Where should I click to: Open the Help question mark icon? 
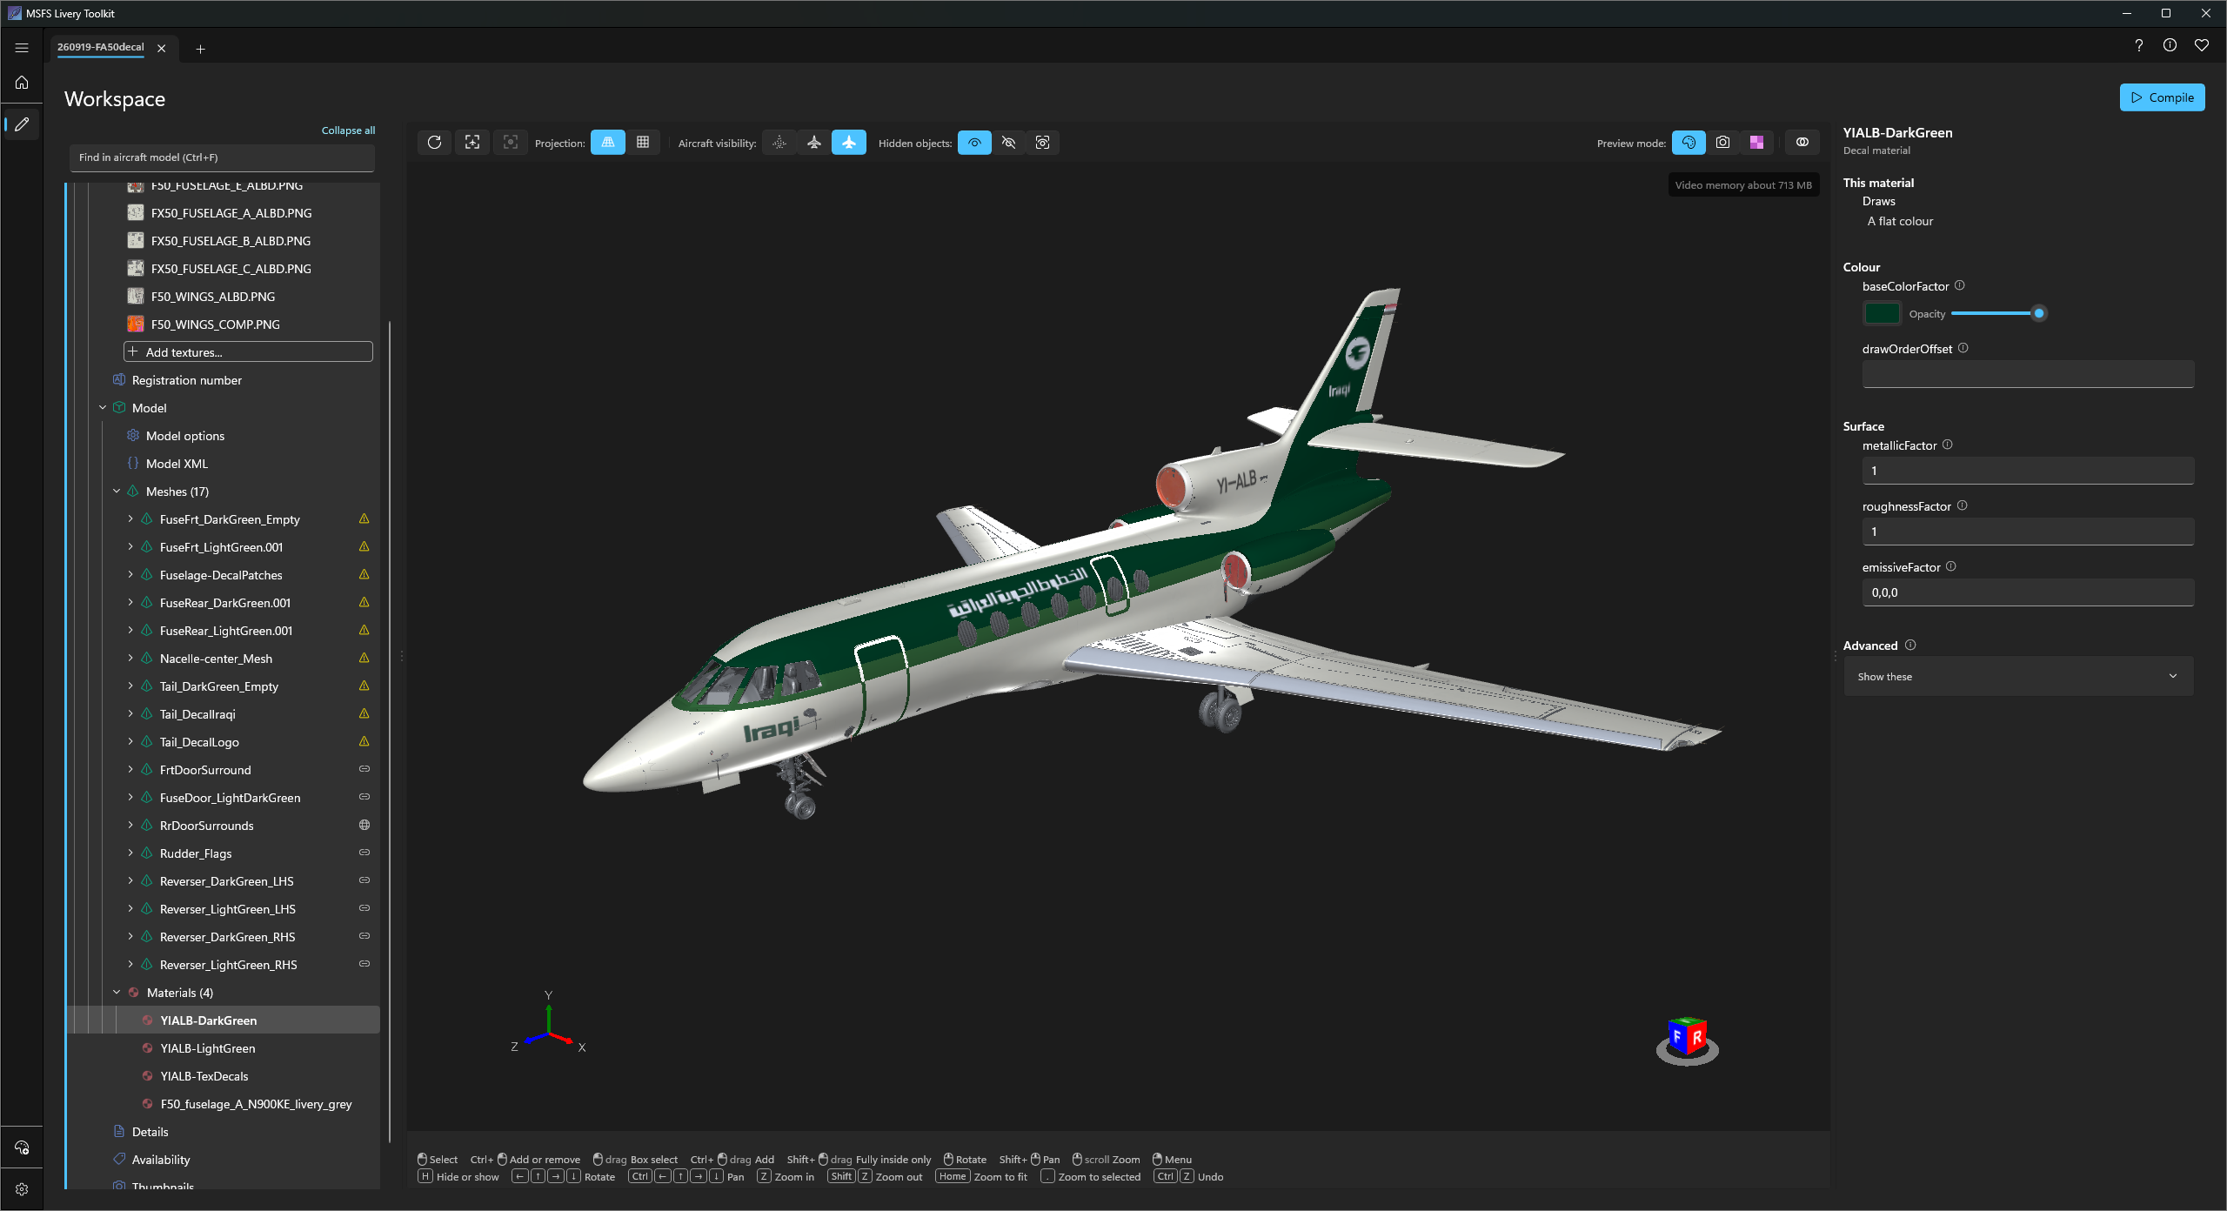[2138, 45]
